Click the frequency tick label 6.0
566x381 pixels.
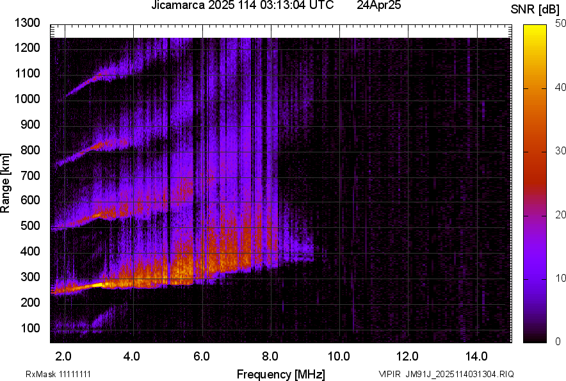[202, 357]
